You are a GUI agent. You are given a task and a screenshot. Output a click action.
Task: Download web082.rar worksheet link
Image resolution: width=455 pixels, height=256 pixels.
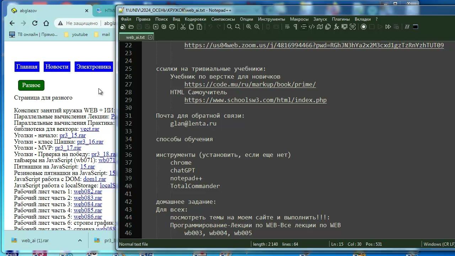(x=88, y=192)
